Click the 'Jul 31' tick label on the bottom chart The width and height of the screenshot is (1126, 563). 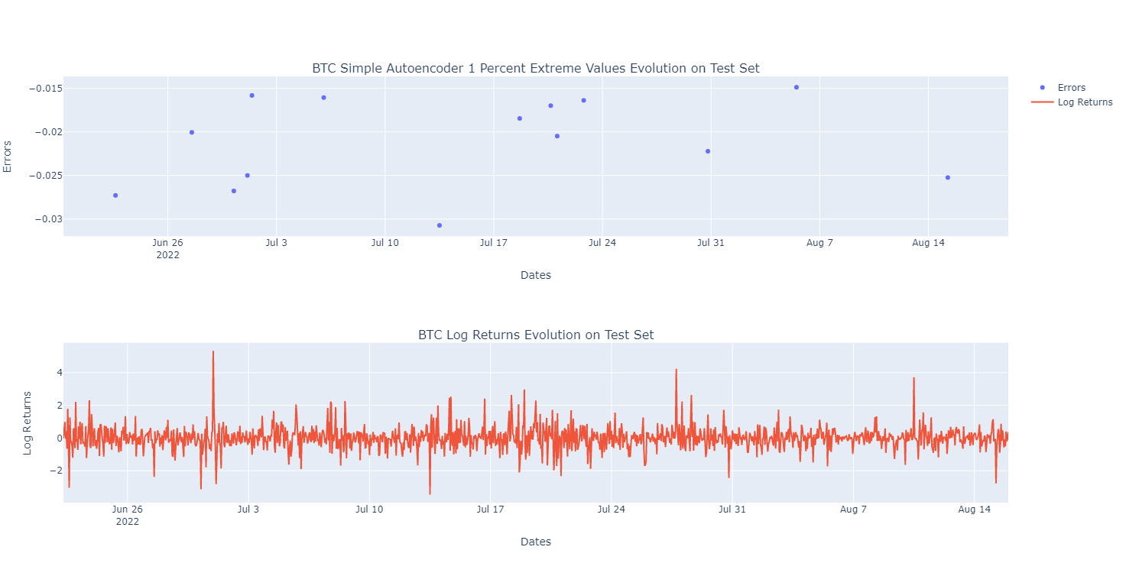(x=732, y=510)
